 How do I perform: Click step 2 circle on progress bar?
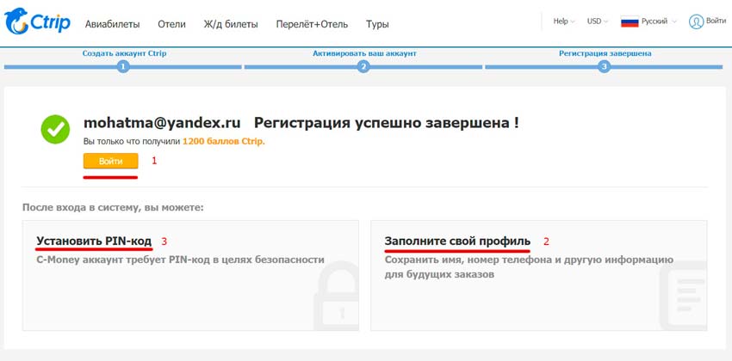[363, 67]
